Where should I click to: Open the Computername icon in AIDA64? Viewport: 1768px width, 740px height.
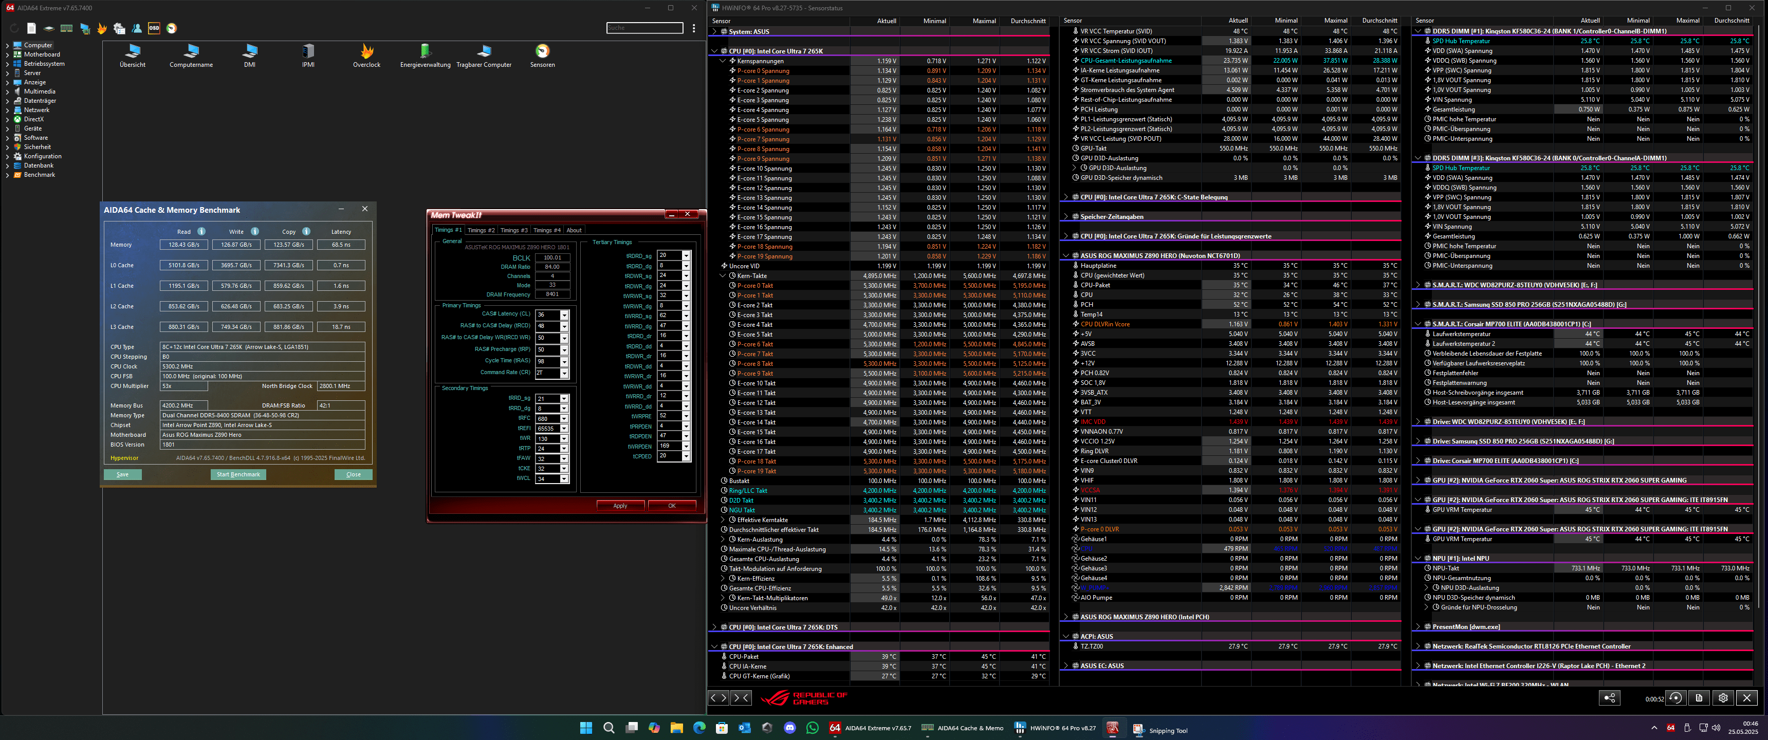point(191,55)
